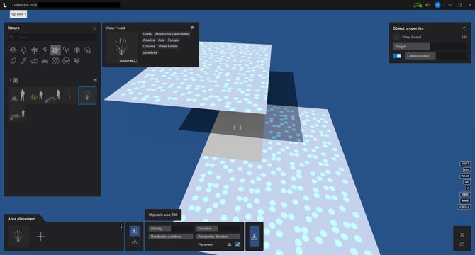
Task: Click page 2 indicator in Nature library
Action: point(16,80)
